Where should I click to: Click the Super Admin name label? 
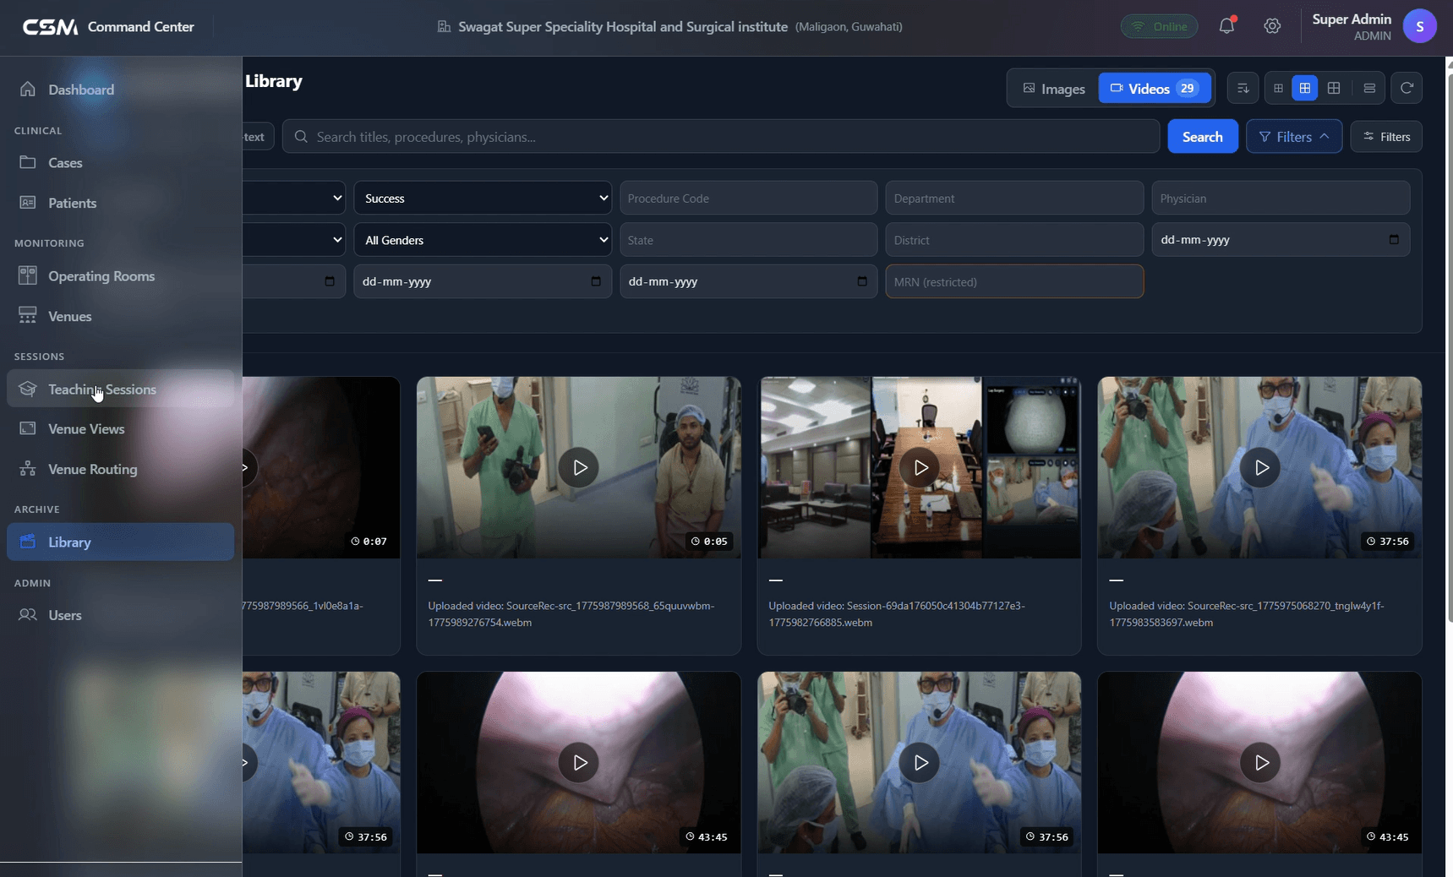[x=1352, y=19]
